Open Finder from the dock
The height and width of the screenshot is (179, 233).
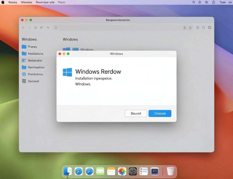pos(68,171)
